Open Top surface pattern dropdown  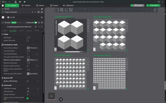33,48
